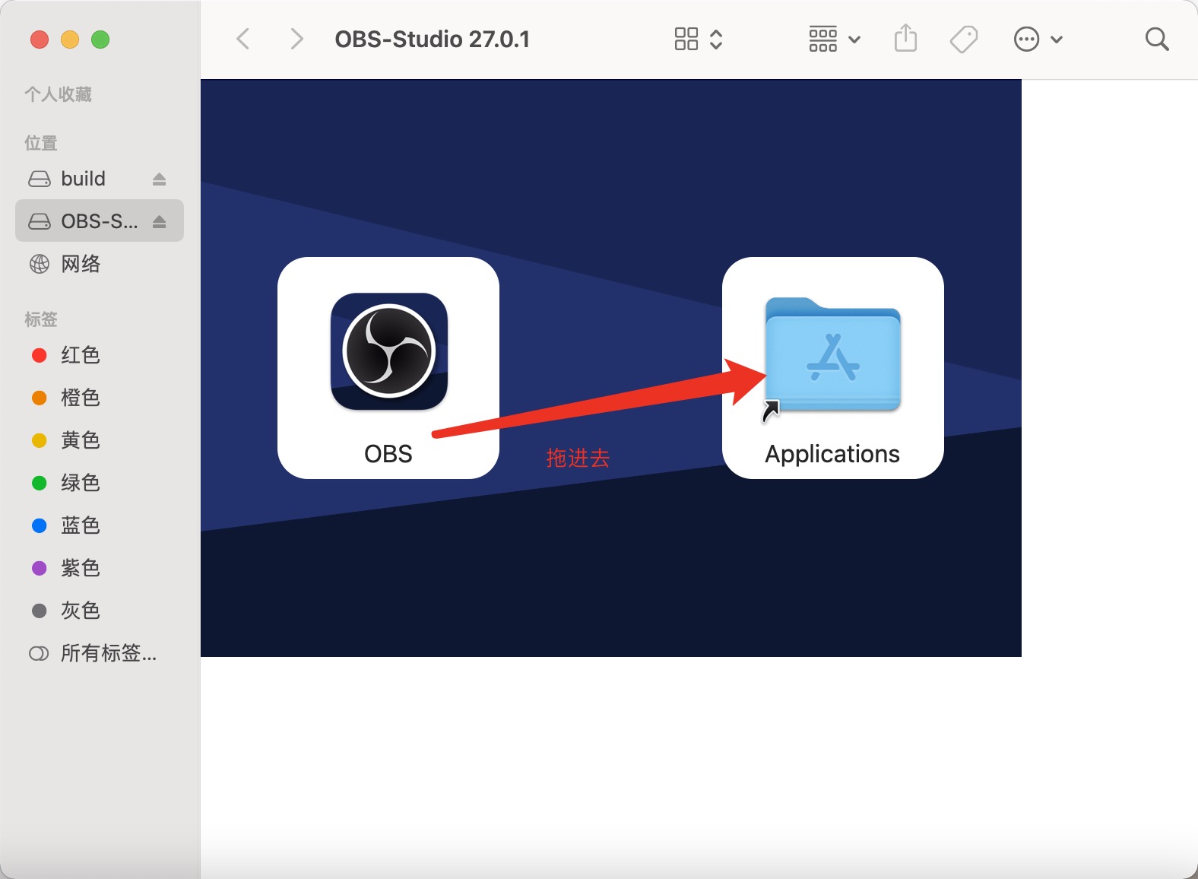This screenshot has width=1198, height=879.
Task: Eject the build volume
Action: pyautogui.click(x=159, y=179)
